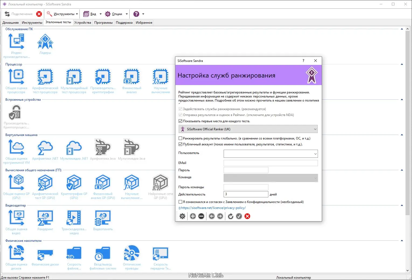The width and height of the screenshot is (412, 280).
Task: Enable 'Ранжировать результаты глобально' checkbox
Action: click(181, 138)
